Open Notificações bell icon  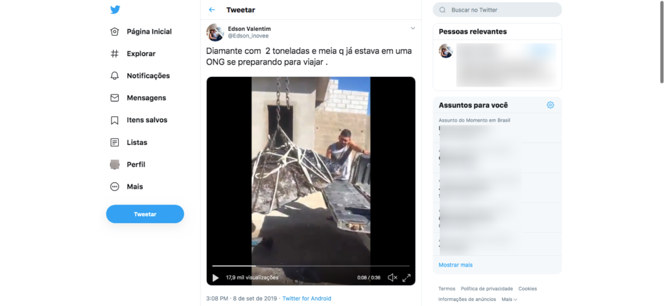coord(114,76)
